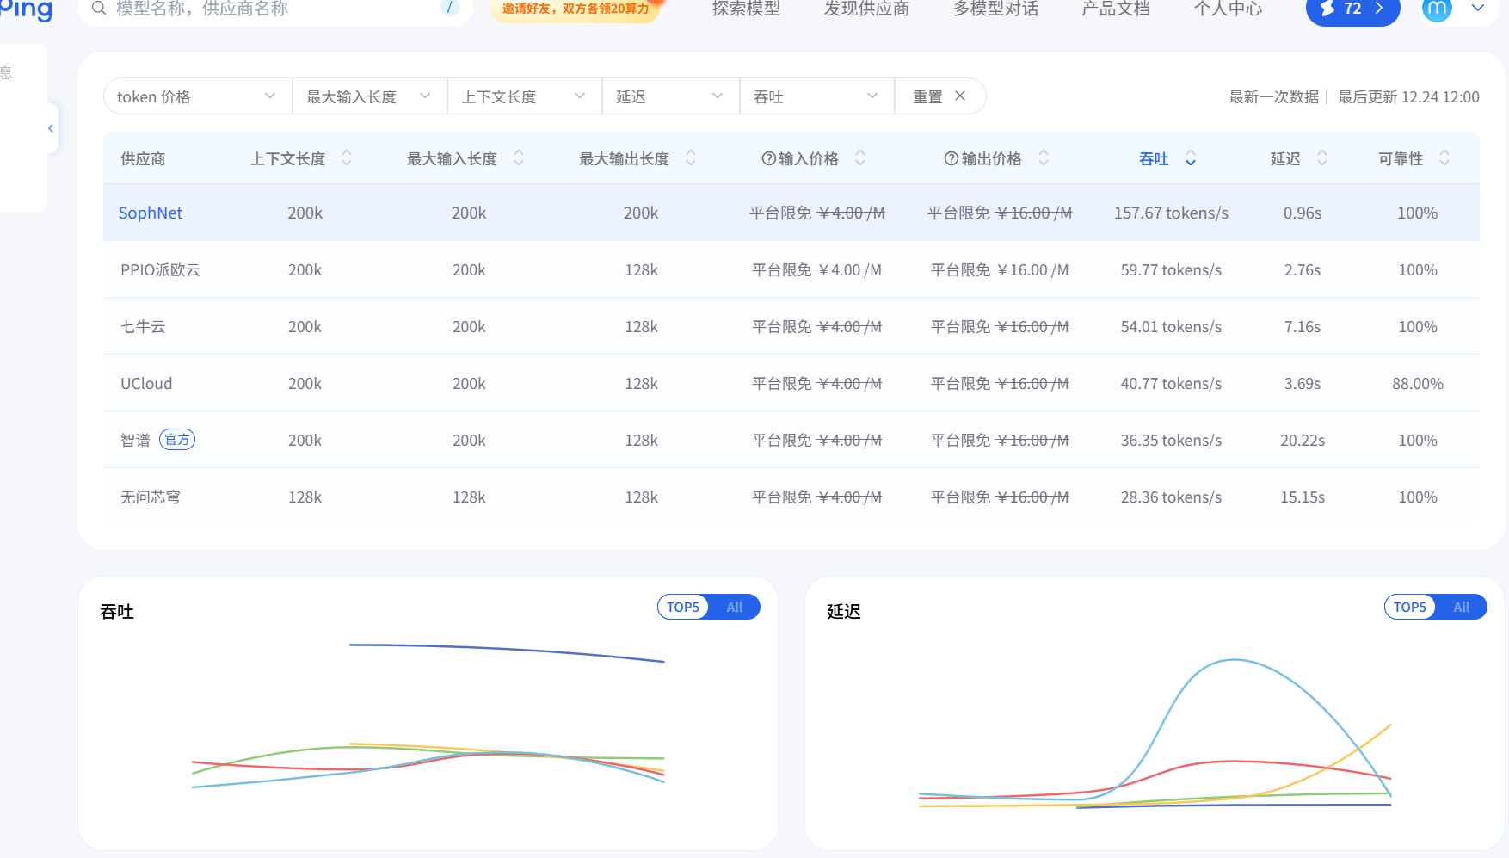Click the 157.67 tokens/s throughput value
The image size is (1509, 858).
pos(1171,213)
